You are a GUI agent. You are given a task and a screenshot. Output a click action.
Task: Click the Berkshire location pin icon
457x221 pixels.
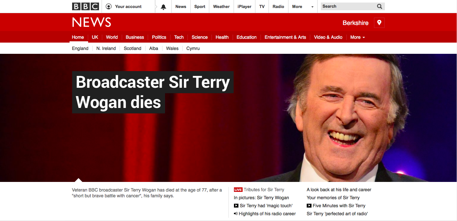coord(379,23)
